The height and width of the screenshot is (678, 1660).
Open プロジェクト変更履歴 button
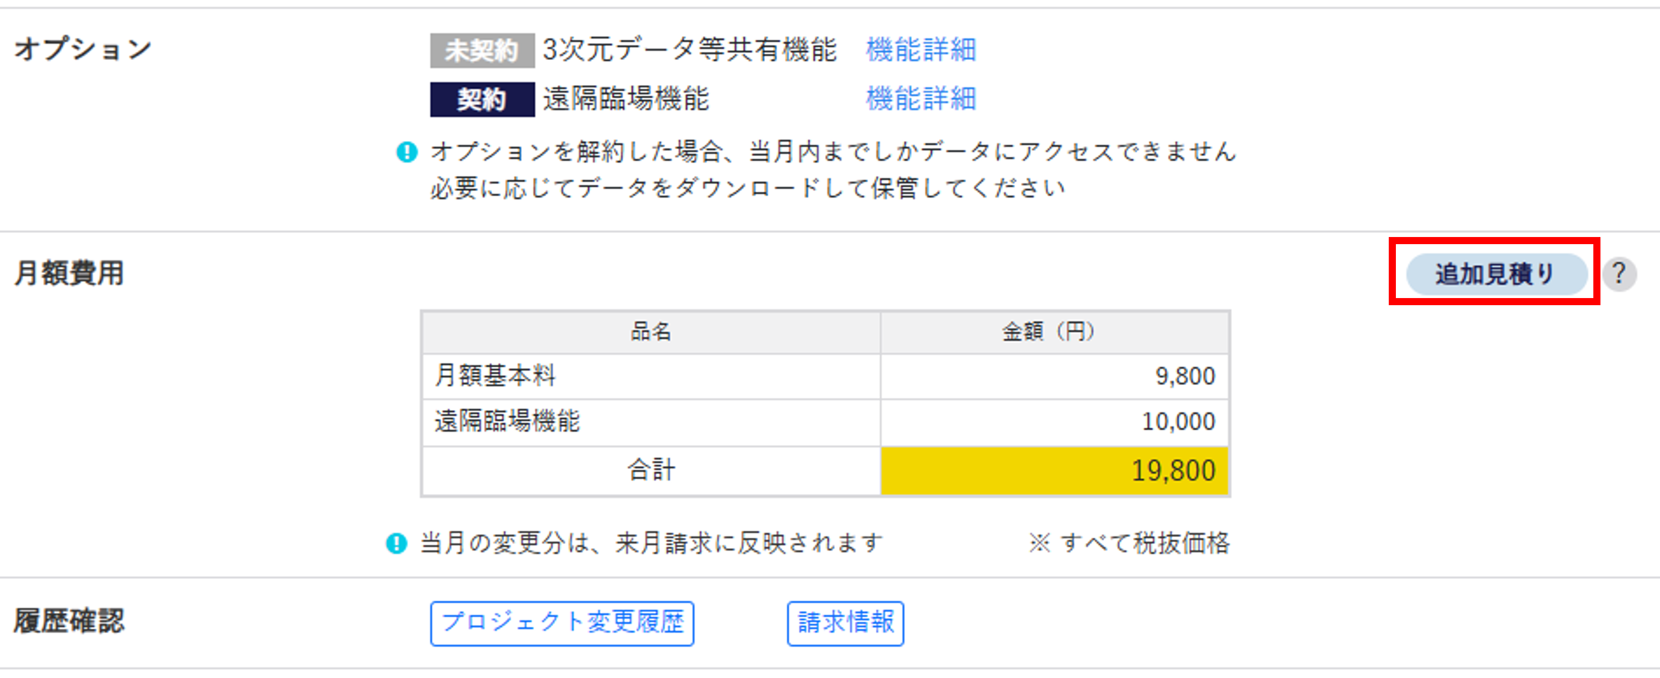562,623
